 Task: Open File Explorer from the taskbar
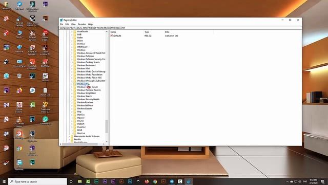[80, 181]
